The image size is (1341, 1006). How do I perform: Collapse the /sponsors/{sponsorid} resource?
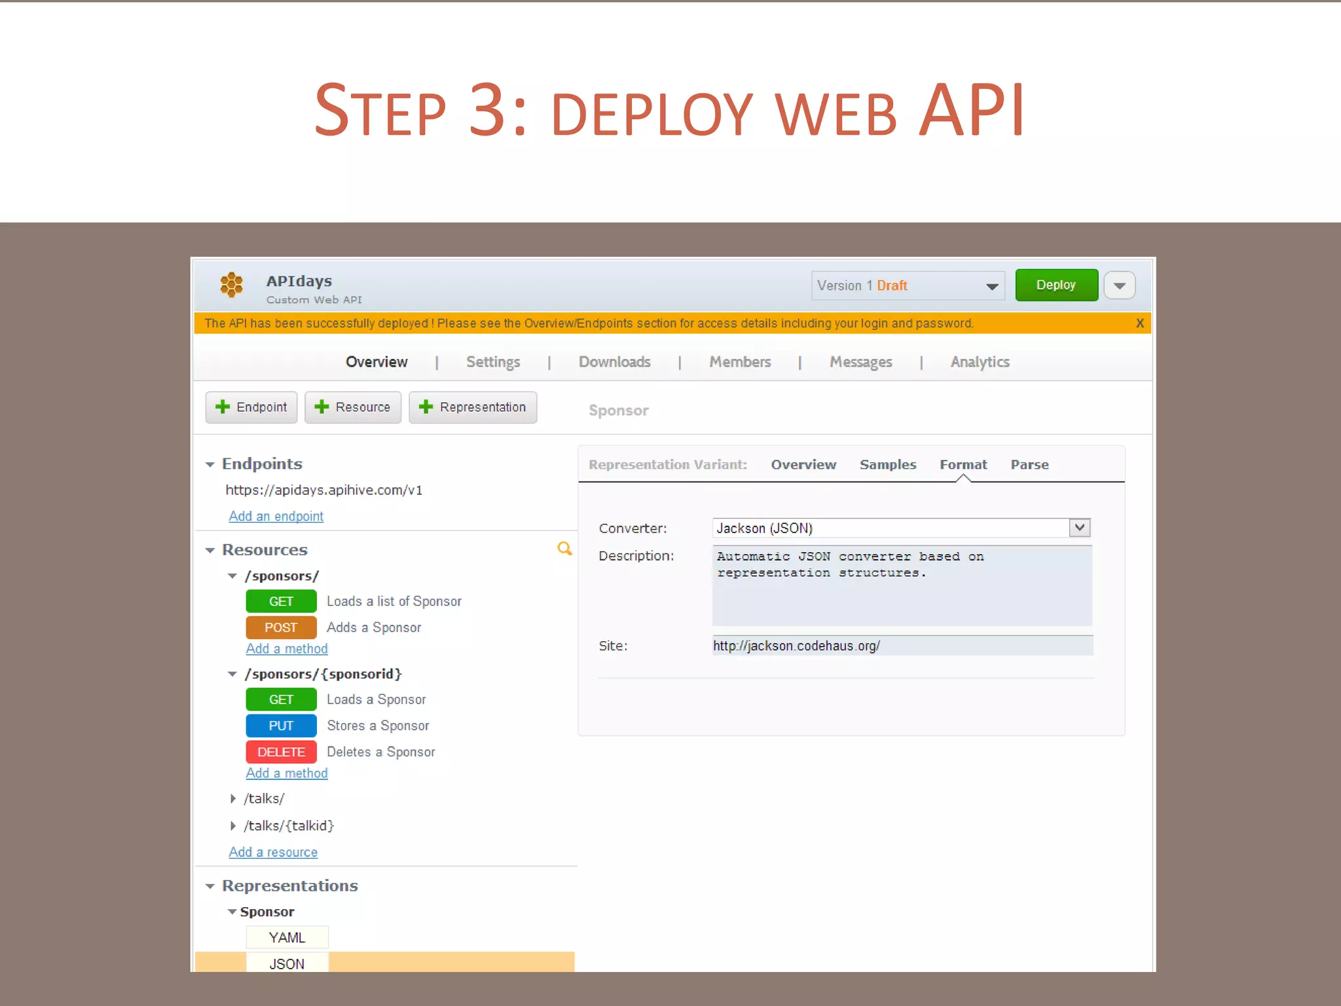[x=232, y=674]
